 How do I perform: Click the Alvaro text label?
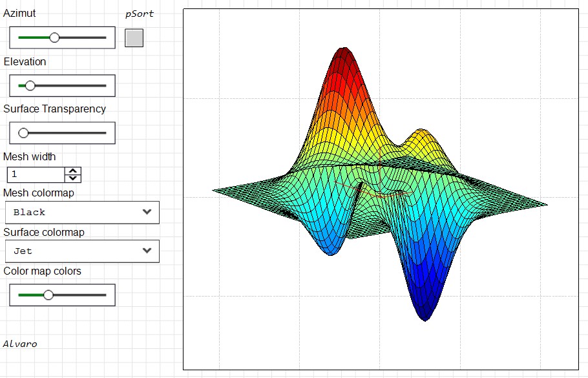point(20,344)
